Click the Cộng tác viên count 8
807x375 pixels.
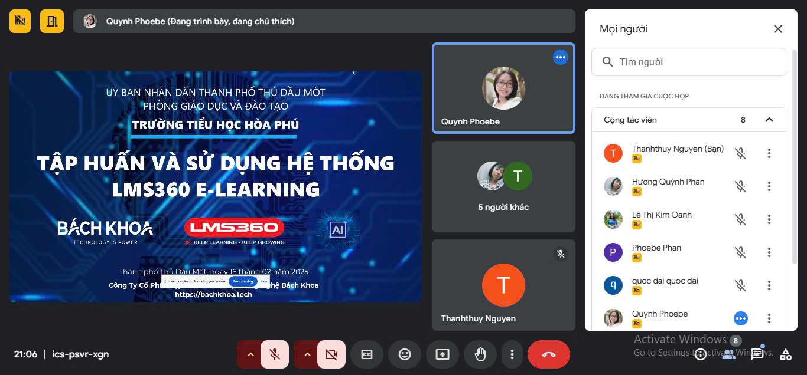(743, 120)
